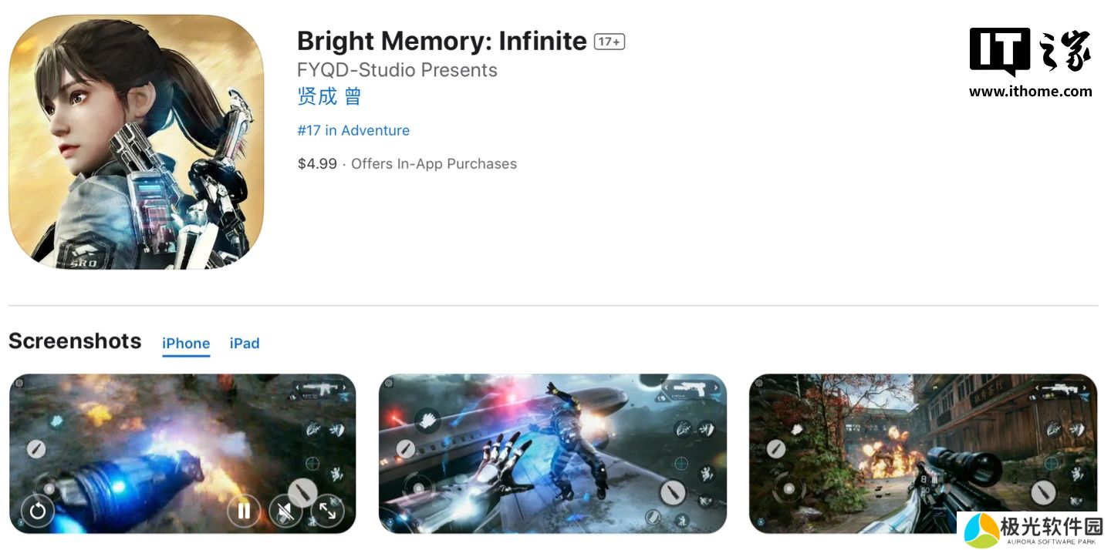Click the $4.99 price label
Screen dimensions: 1111x550
pyautogui.click(x=317, y=163)
